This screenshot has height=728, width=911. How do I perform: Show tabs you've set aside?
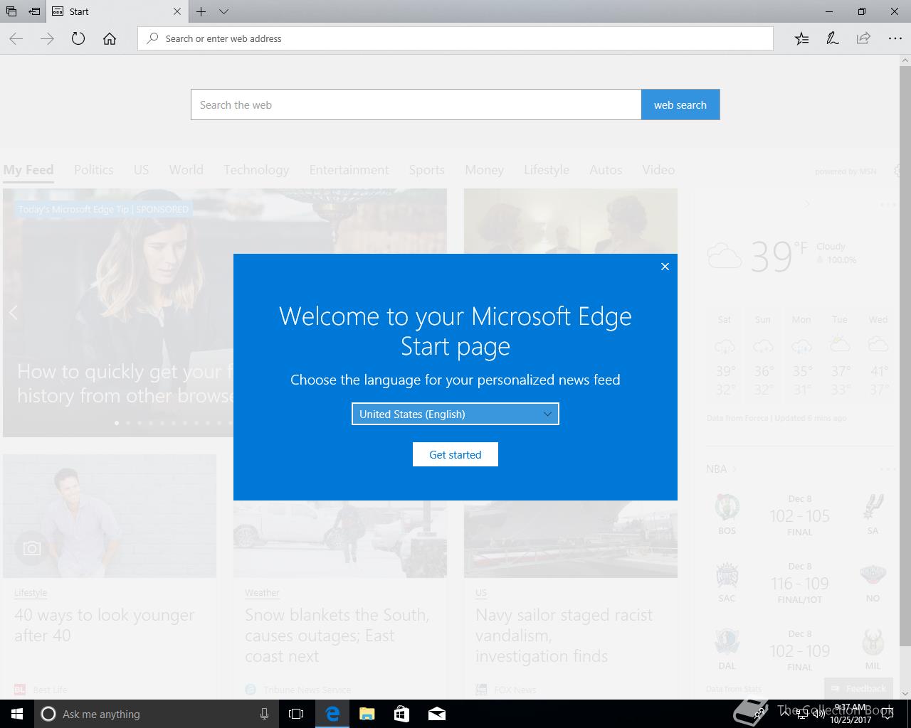11,11
